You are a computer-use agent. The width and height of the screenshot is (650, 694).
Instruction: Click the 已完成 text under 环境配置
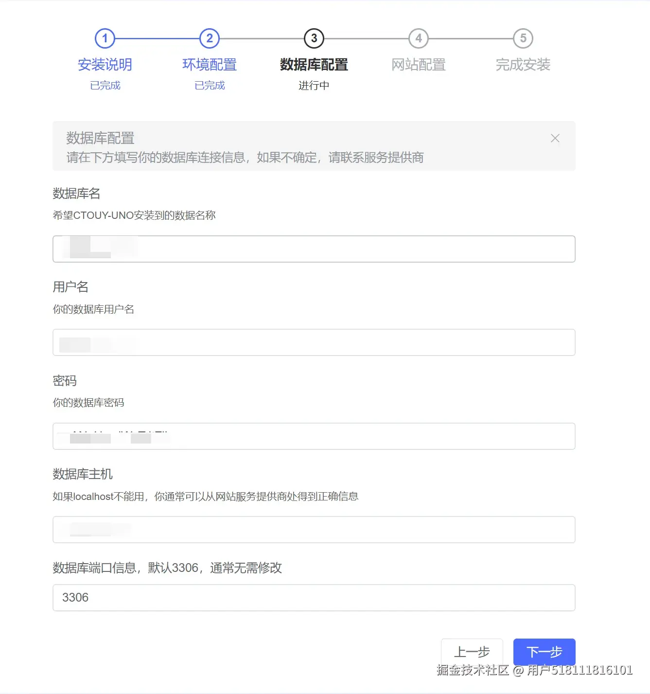click(x=209, y=85)
